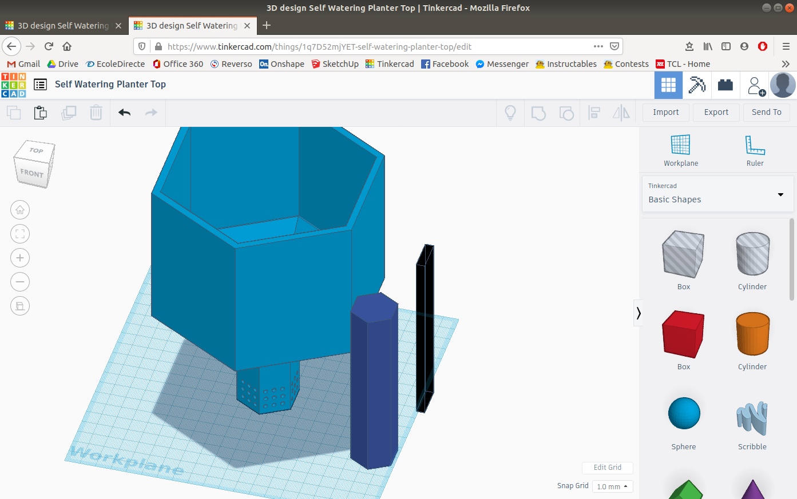This screenshot has width=797, height=499.
Task: Open the Blocks pickaxe mode
Action: click(697, 85)
